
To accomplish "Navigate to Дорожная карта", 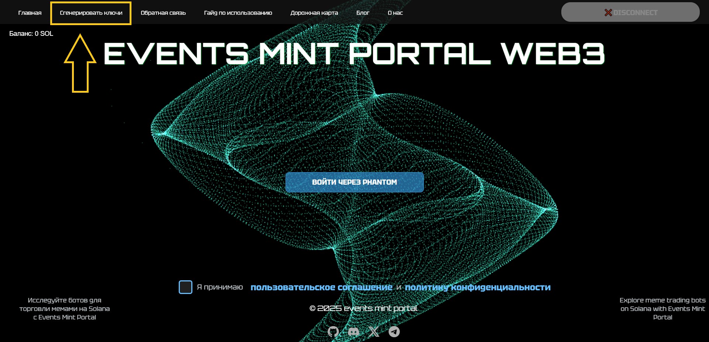I will tap(314, 13).
